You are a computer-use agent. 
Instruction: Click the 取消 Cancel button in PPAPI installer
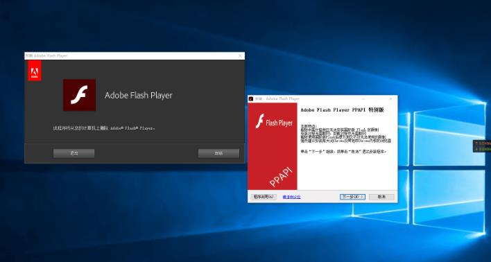click(381, 197)
